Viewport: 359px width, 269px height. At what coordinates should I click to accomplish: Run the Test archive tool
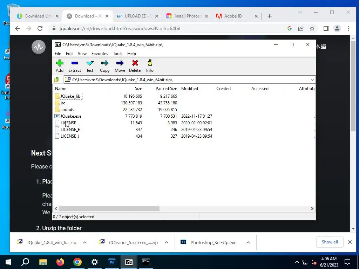click(89, 63)
